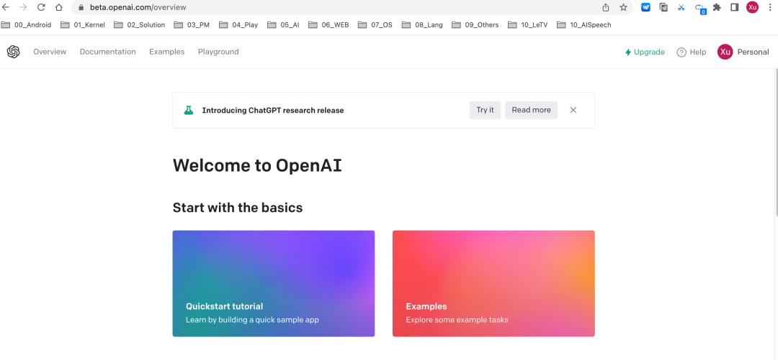778x360 pixels.
Task: Click the browser forward arrow
Action: 23,7
